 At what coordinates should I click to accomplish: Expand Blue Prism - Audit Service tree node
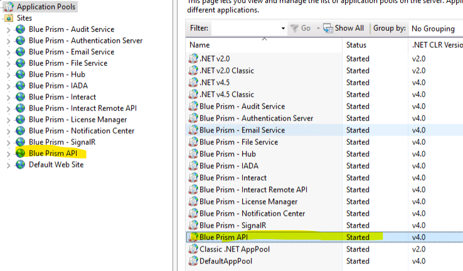tap(9, 30)
